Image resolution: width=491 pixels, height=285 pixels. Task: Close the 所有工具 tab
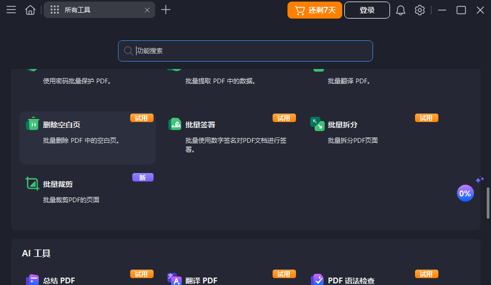coord(147,10)
